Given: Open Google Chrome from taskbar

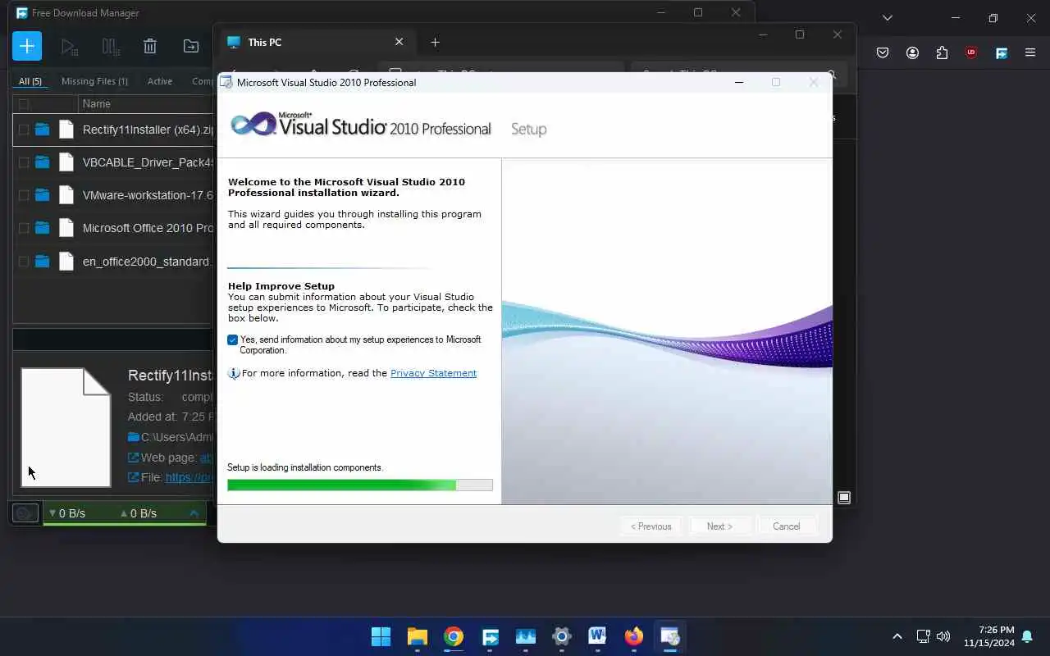Looking at the screenshot, I should (454, 636).
